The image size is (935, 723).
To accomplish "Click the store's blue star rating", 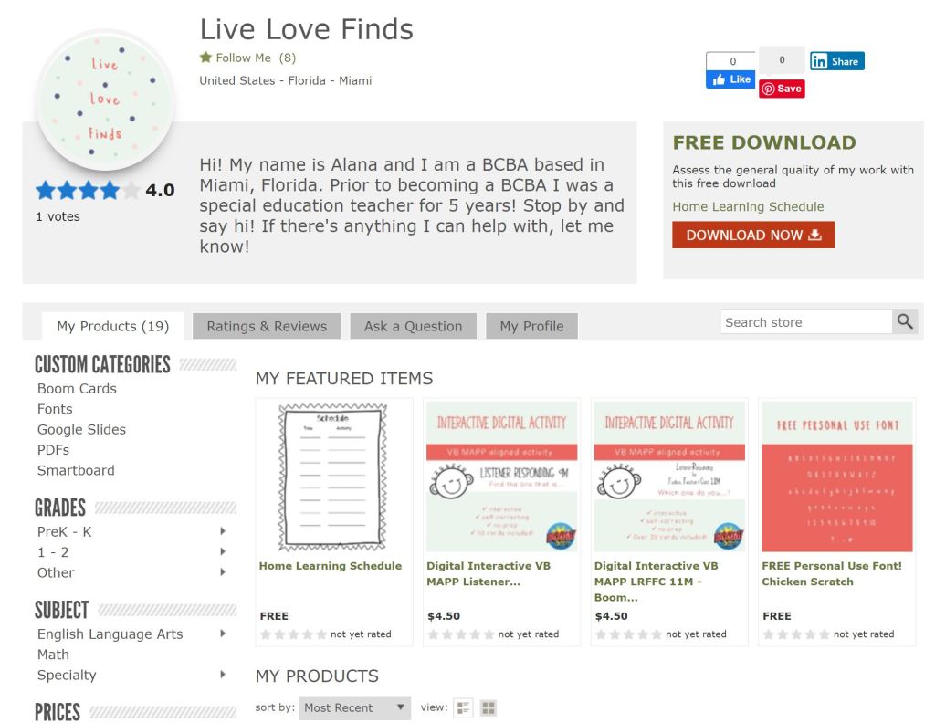I will click(88, 190).
